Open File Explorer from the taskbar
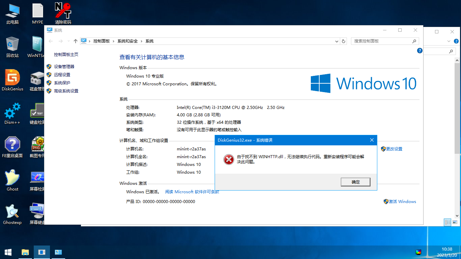The width and height of the screenshot is (461, 259). coord(25,252)
